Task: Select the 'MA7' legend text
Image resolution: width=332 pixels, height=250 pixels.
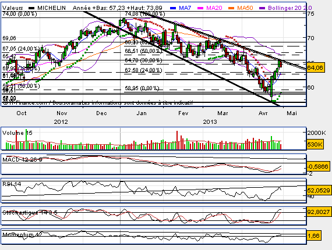Action: 185,8
